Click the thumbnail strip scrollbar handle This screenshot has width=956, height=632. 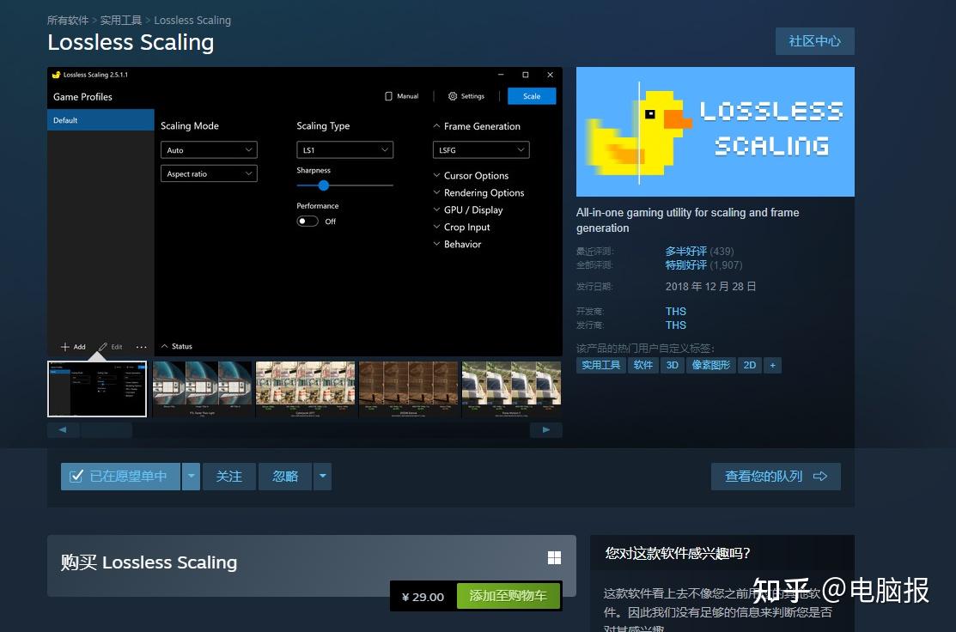[107, 429]
